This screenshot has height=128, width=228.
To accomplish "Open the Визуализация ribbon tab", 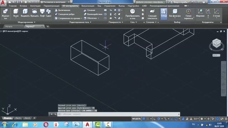I will (x=88, y=6).
